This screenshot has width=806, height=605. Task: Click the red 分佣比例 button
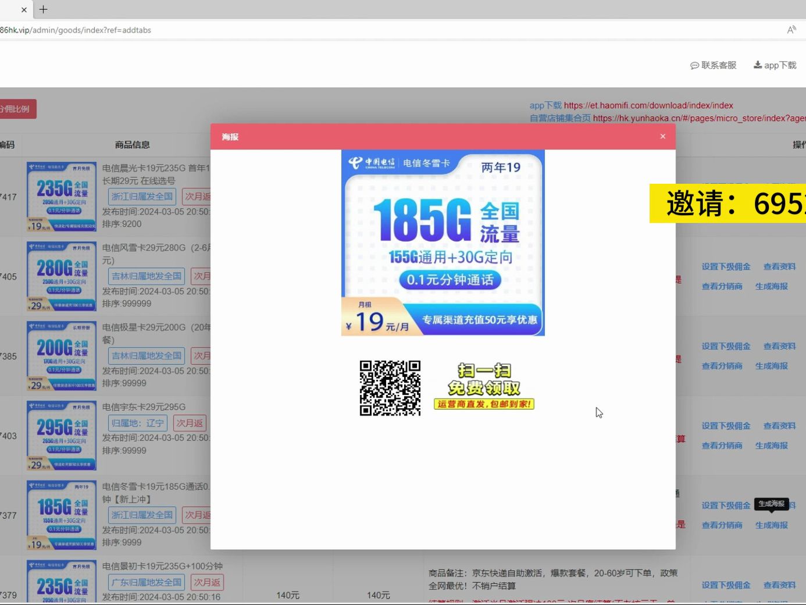(x=16, y=109)
